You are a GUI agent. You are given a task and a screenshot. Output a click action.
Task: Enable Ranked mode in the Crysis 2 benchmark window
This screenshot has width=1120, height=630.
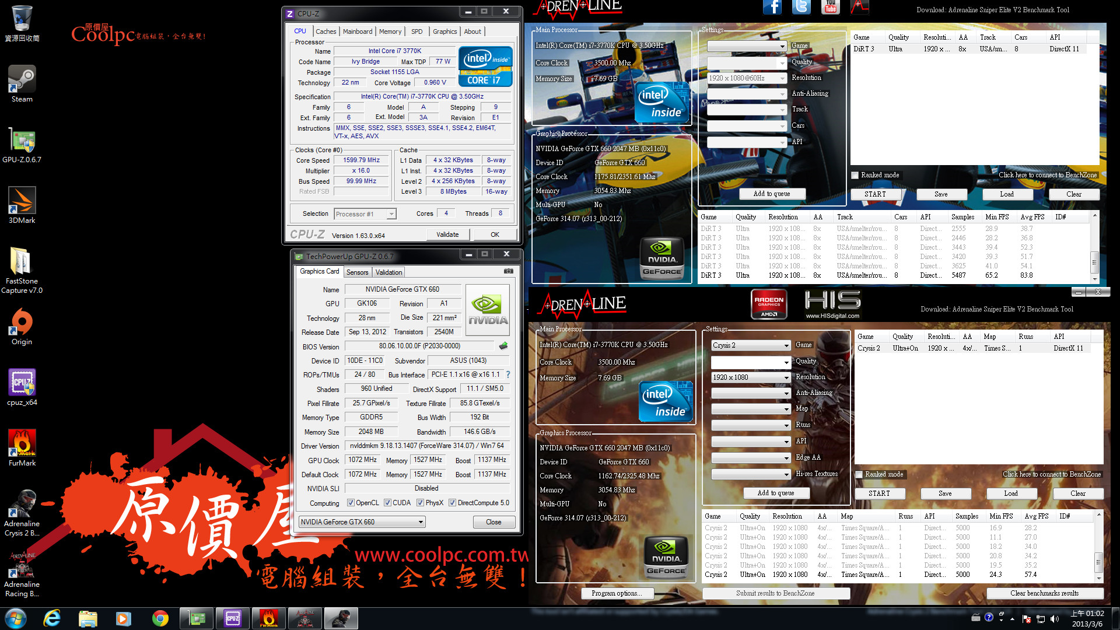point(859,474)
